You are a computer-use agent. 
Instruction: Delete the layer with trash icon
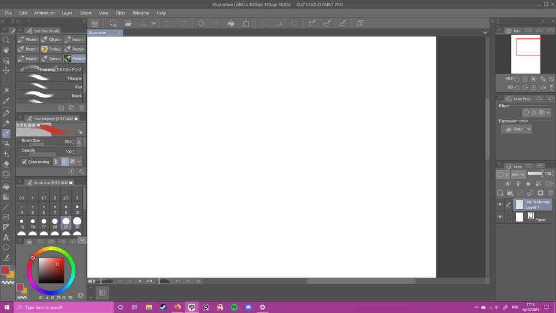tap(550, 192)
